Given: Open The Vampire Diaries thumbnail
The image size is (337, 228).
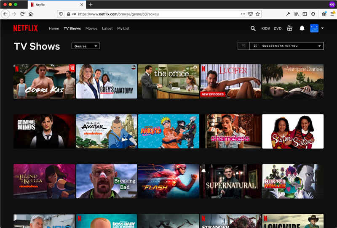Looking at the screenshot, I should pos(293,81).
